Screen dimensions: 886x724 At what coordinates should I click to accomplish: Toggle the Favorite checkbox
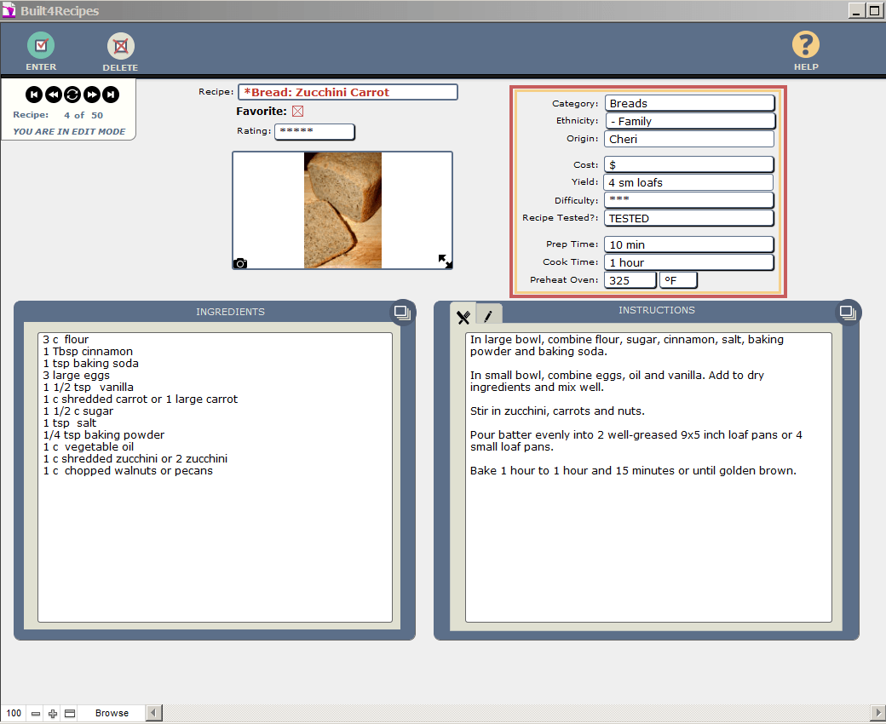[297, 111]
